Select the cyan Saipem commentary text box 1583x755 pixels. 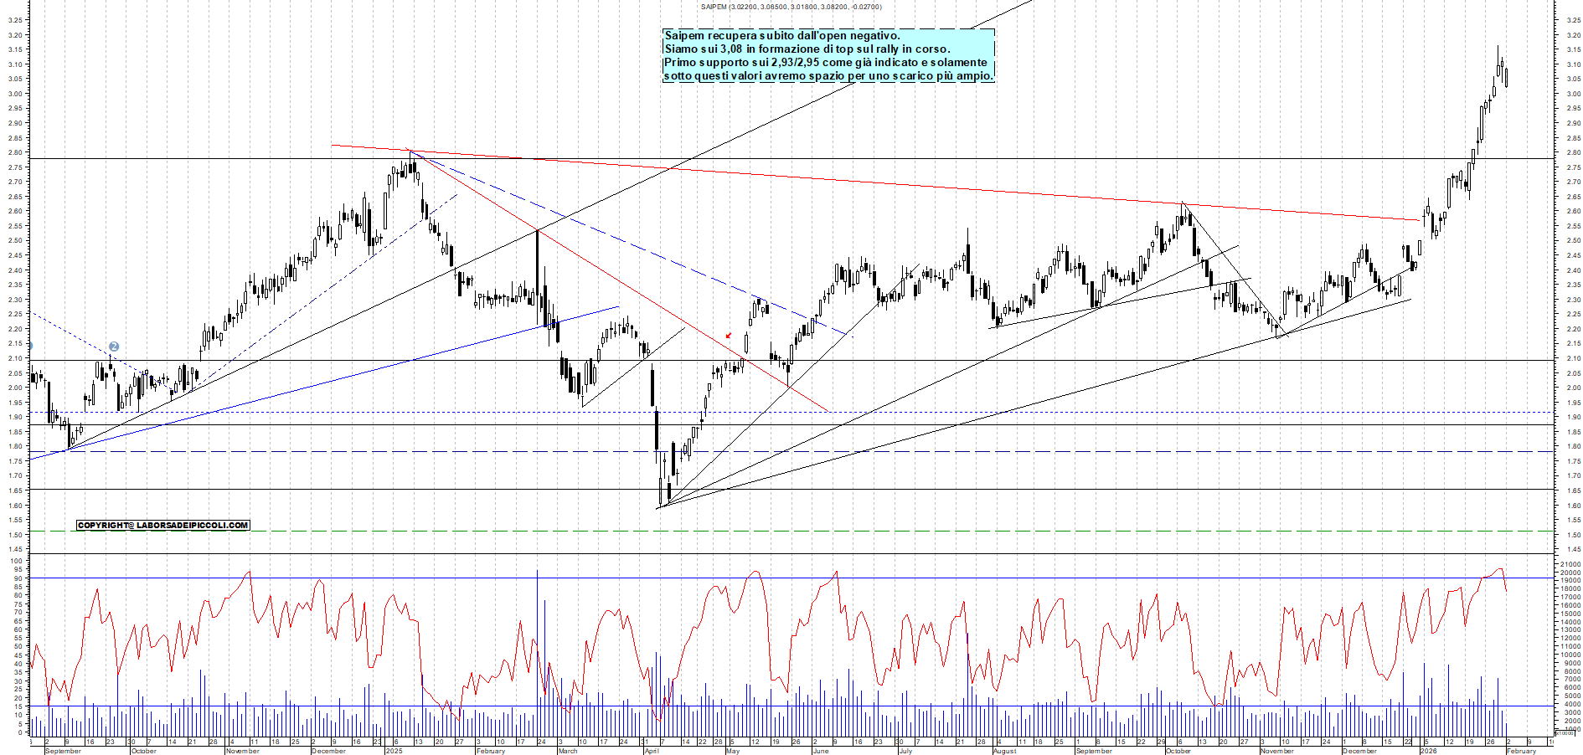pos(828,55)
